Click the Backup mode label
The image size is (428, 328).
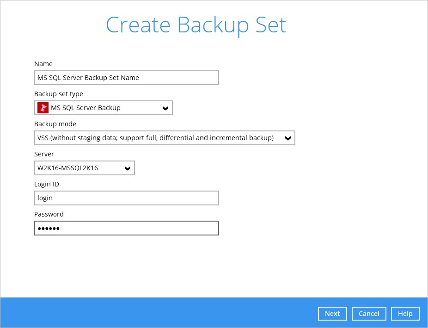(55, 124)
